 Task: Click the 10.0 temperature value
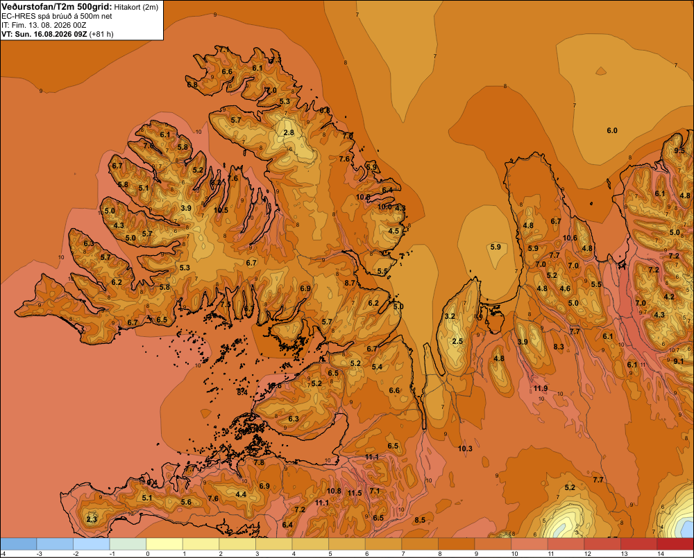384,207
